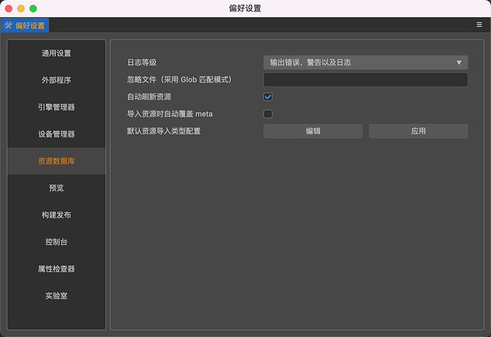Screen dimensions: 491x337
Task: Click the 日志等级 dropdown arrow
Action: 459,63
